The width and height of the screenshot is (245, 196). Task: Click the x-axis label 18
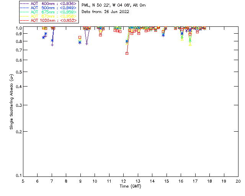[x=209, y=181]
